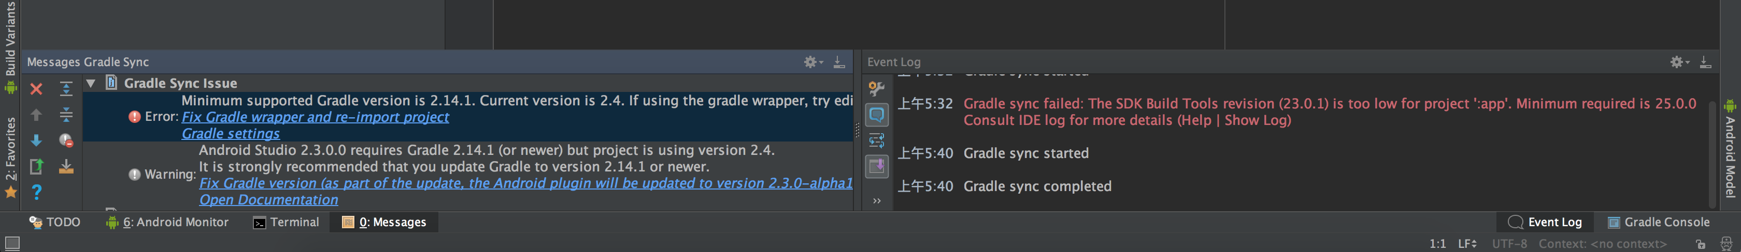Screen dimensions: 1741x252
Task: Open the Gradle Console tab
Action: 1659,223
